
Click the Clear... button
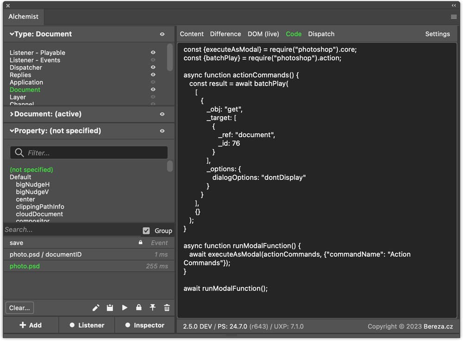tap(19, 308)
